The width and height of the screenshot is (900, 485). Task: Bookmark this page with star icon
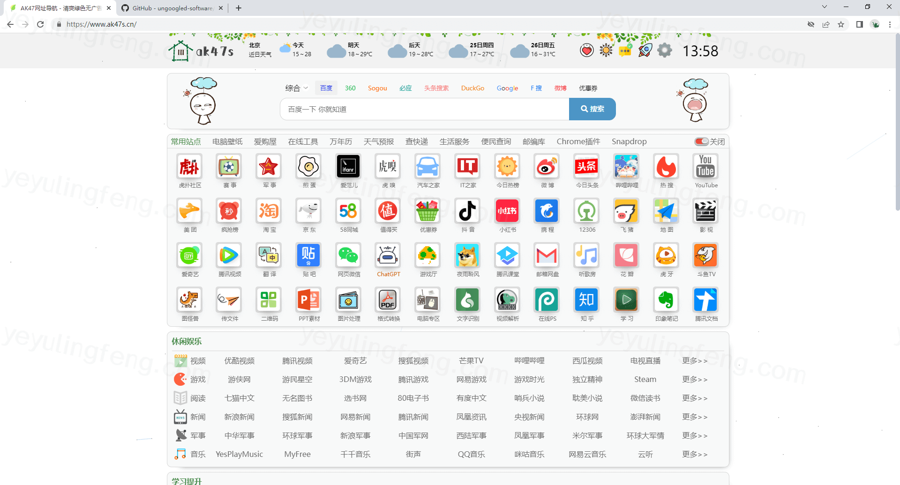[841, 24]
